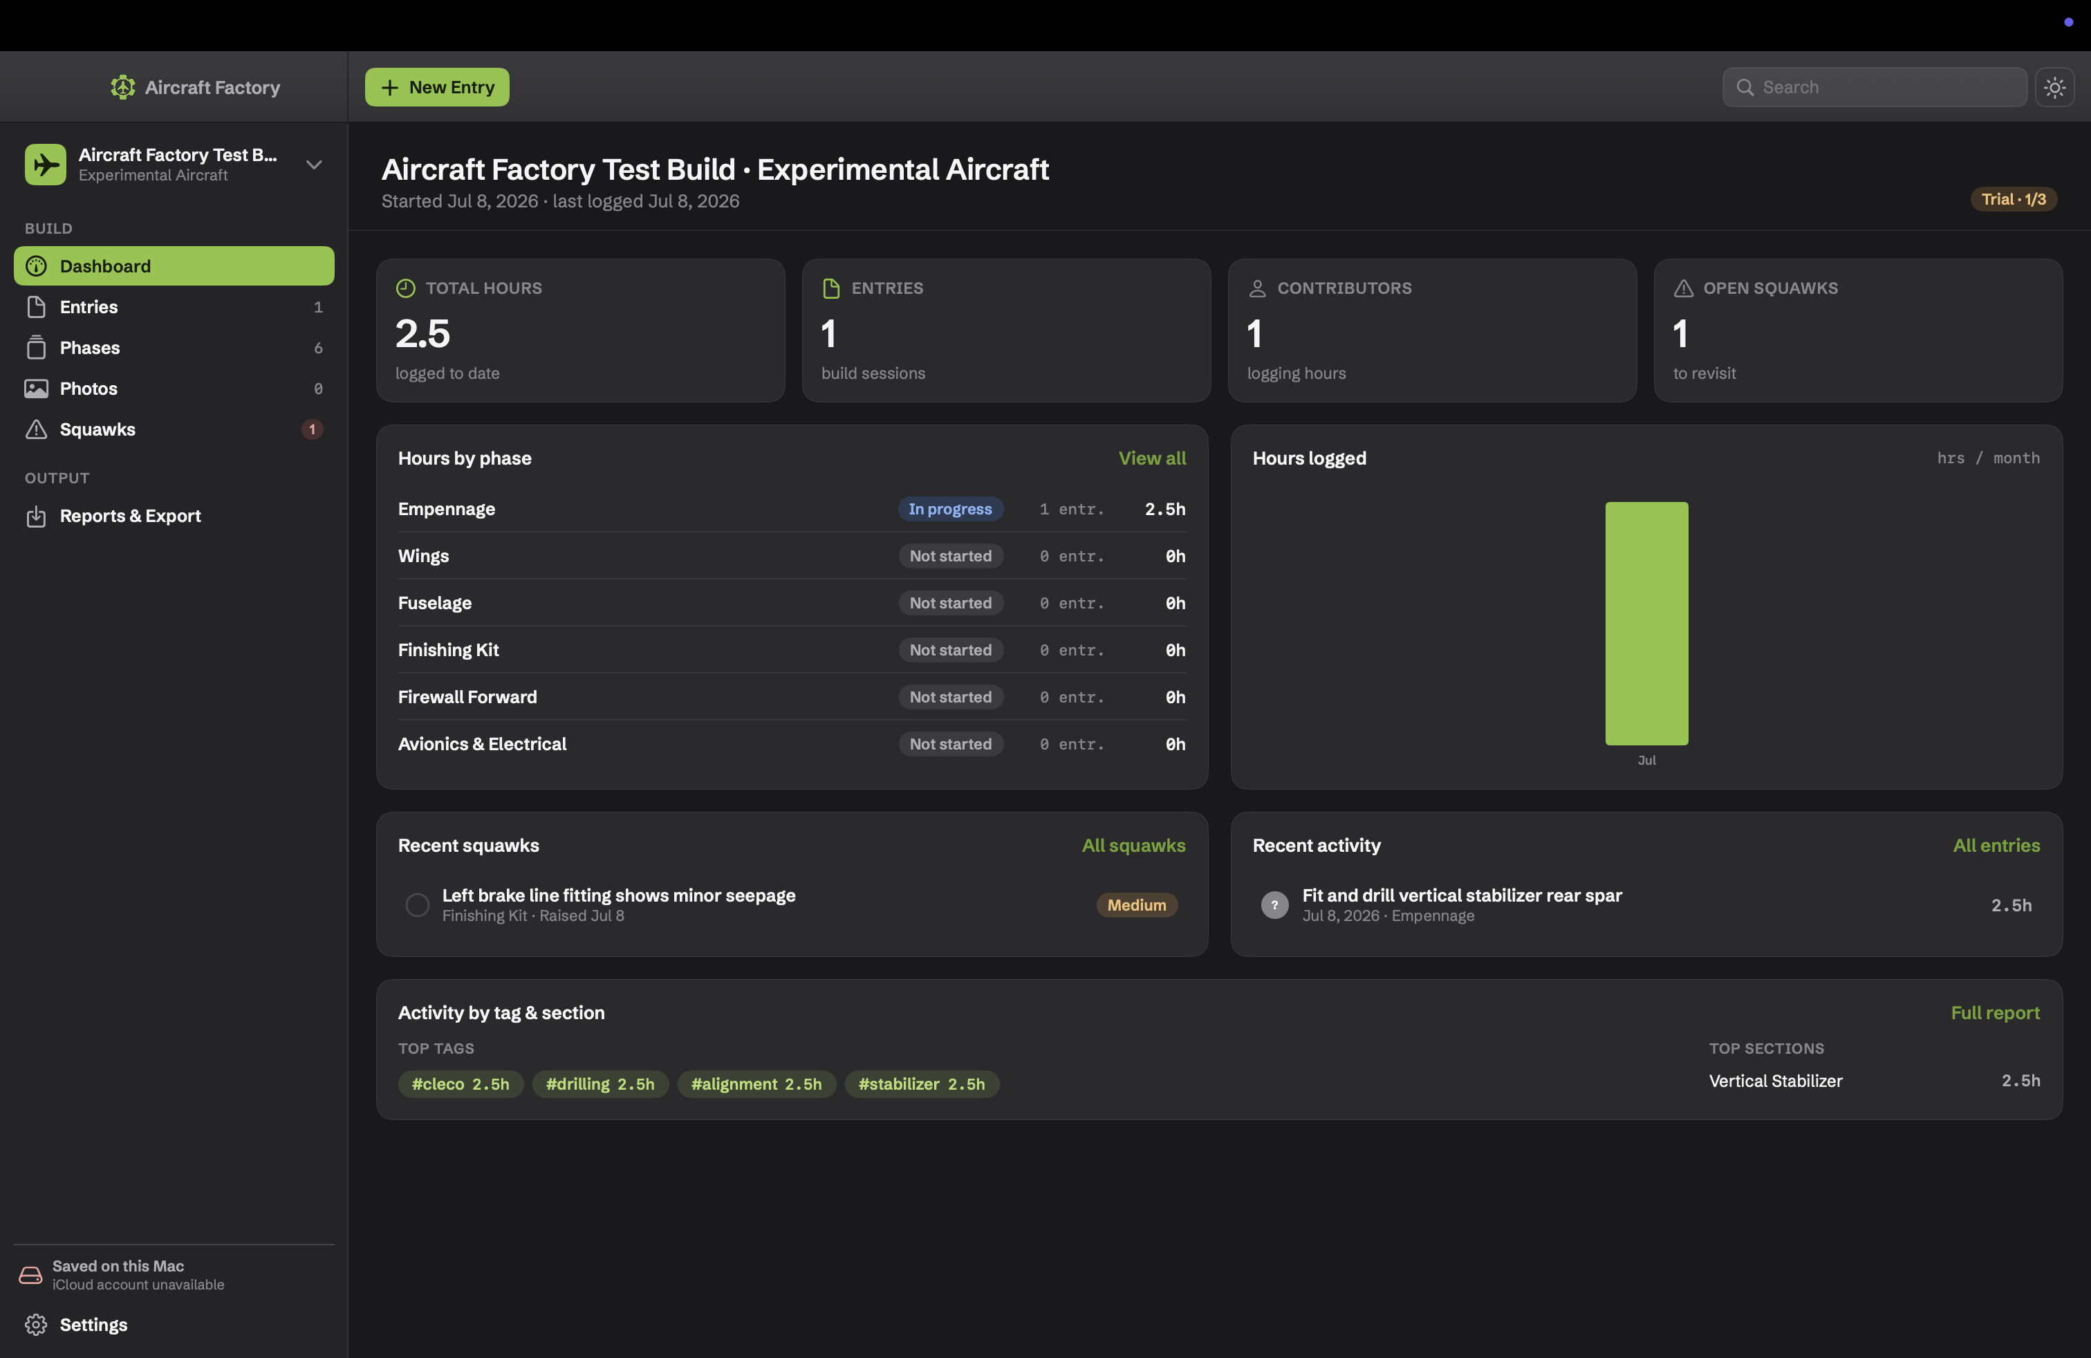Click the question mark avatar in Recent activity
This screenshot has width=2091, height=1358.
[1274, 904]
